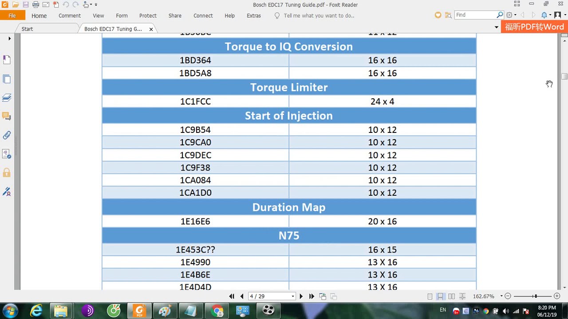Undo the last action
Image resolution: width=568 pixels, height=319 pixels.
[x=66, y=4]
